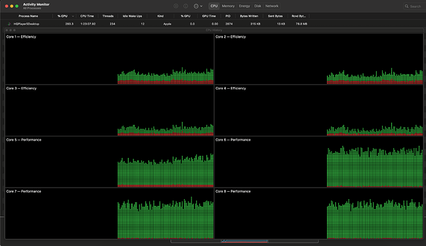Select the Disk tab
The width and height of the screenshot is (426, 246).
(257, 6)
